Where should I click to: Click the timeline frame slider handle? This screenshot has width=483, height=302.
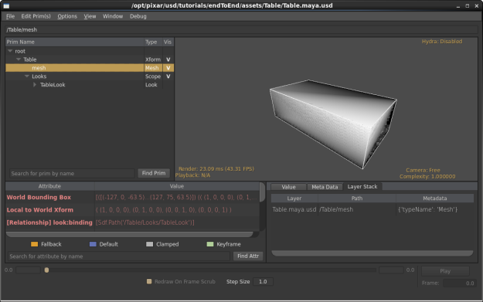[x=46, y=270]
